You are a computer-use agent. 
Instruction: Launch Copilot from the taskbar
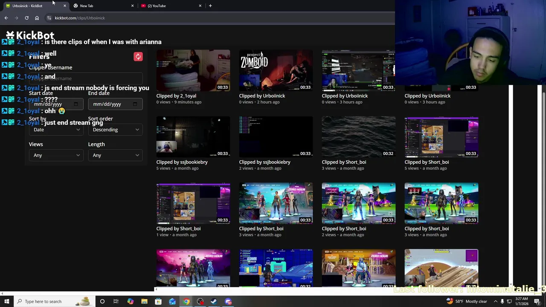click(x=130, y=301)
